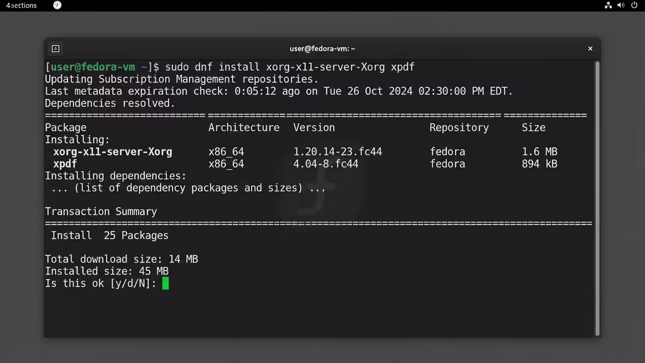
Task: Click the 'Last metadata expiration check' line
Action: pos(279,91)
